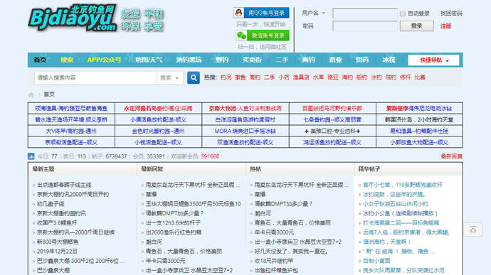Click the 微信帐号登录 button
Image resolution: width=491 pixels, height=275 pixels.
[263, 36]
